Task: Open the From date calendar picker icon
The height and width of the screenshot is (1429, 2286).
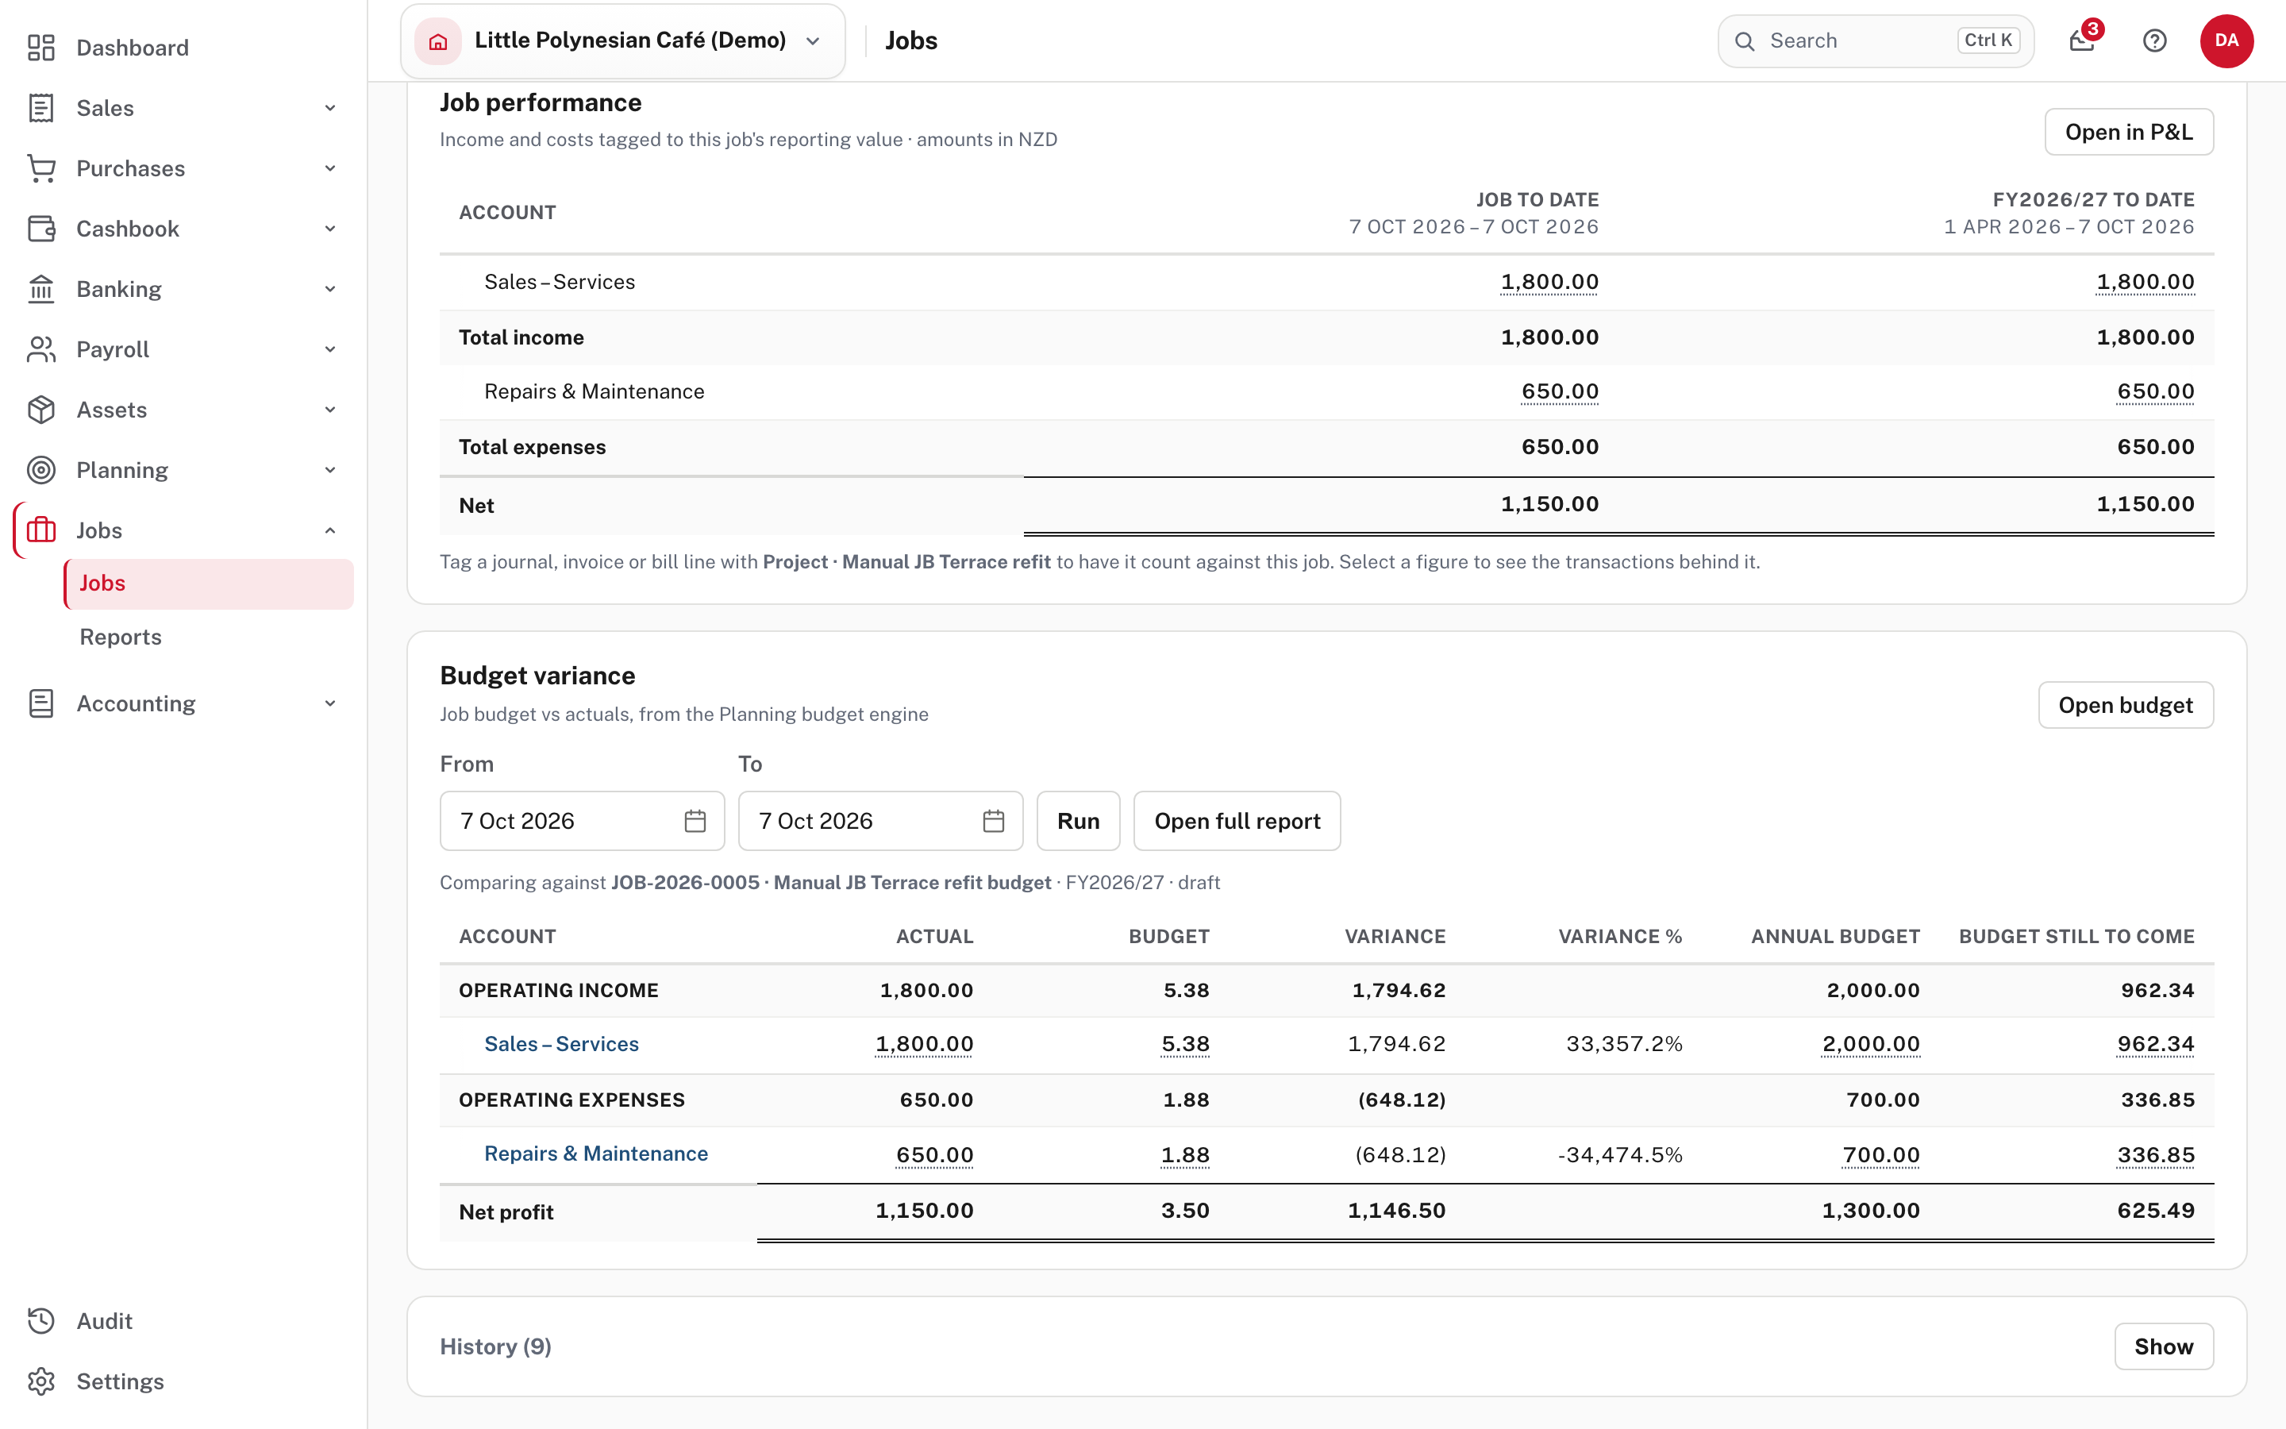Action: [695, 820]
